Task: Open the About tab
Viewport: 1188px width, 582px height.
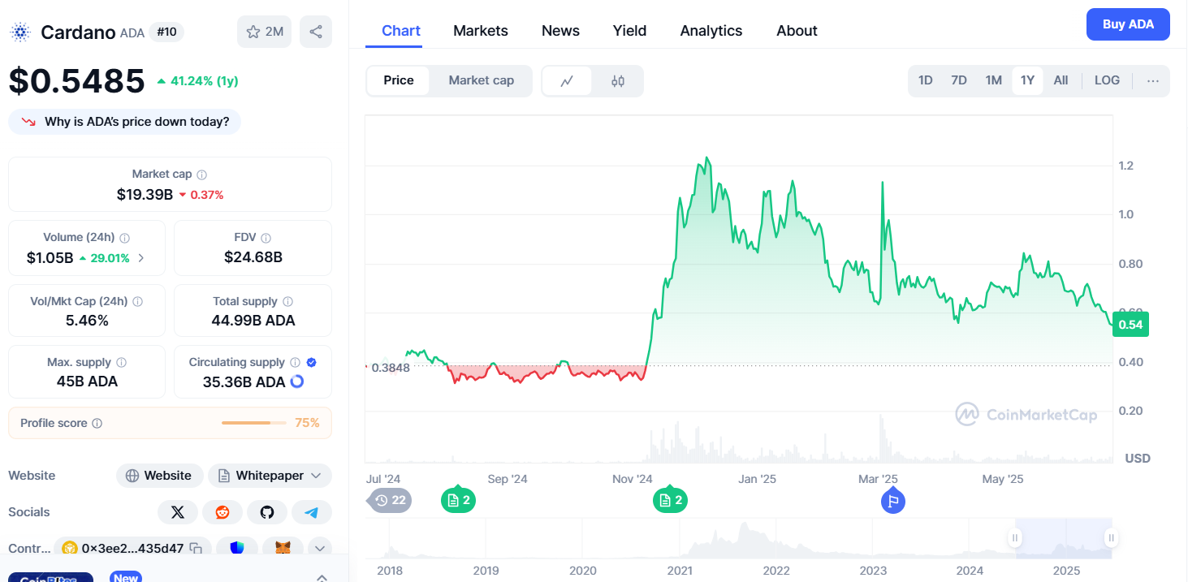Action: click(x=797, y=31)
